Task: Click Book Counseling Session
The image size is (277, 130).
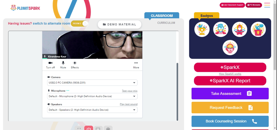Action: (x=230, y=121)
